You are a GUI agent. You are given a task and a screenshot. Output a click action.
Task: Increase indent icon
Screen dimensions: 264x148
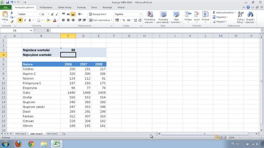tap(84, 20)
